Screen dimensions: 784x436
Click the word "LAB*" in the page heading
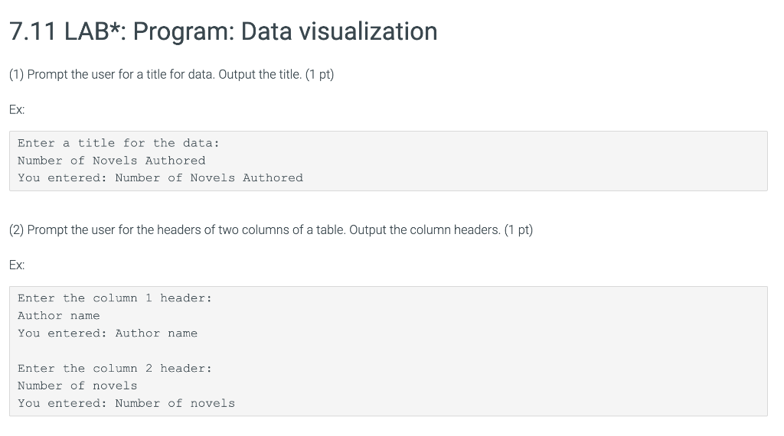click(95, 31)
